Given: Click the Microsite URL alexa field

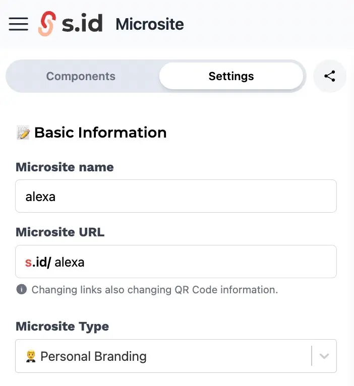Looking at the screenshot, I should coord(176,262).
